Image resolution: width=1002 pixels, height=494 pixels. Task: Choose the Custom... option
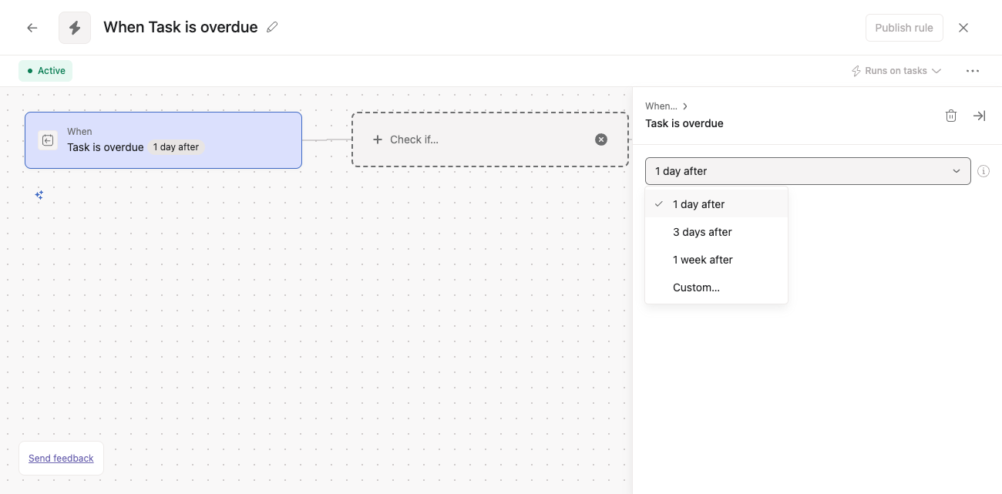[x=696, y=287]
